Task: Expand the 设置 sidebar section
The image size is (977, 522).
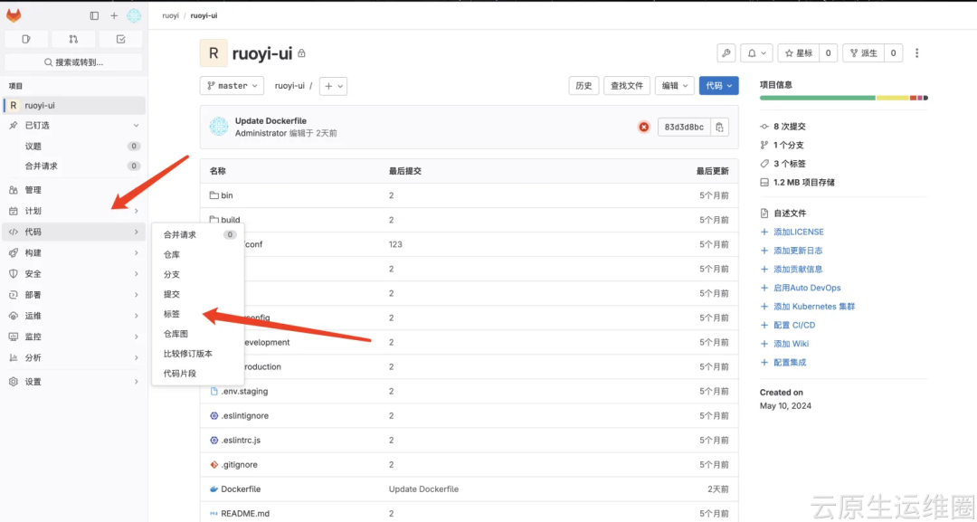Action: (x=74, y=382)
